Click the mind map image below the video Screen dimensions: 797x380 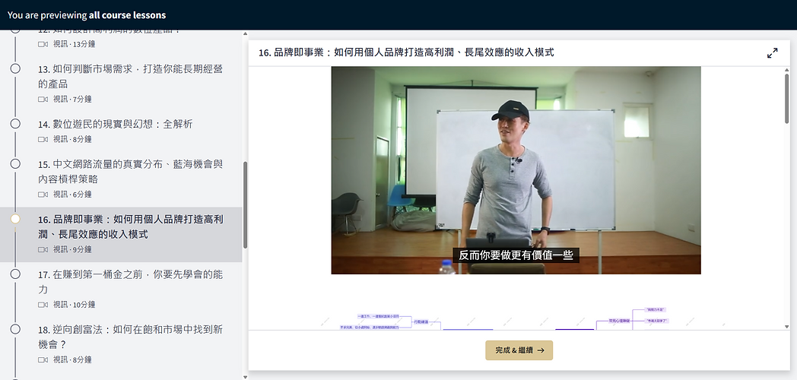click(x=516, y=318)
